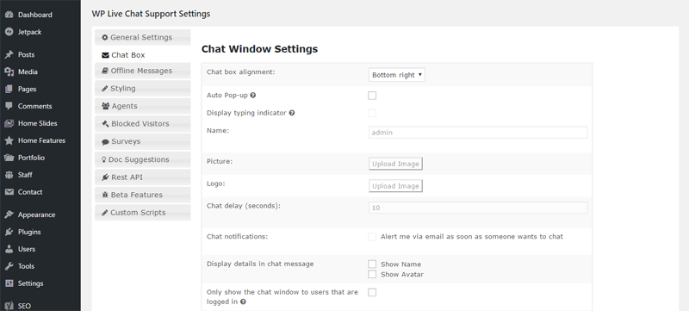
Task: Switch to the Surveys tab
Action: pos(143,141)
